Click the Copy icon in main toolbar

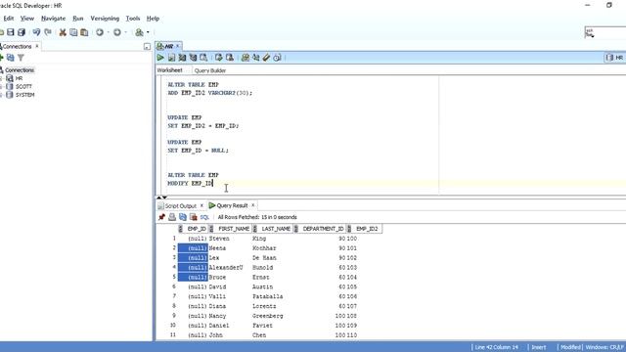click(73, 32)
